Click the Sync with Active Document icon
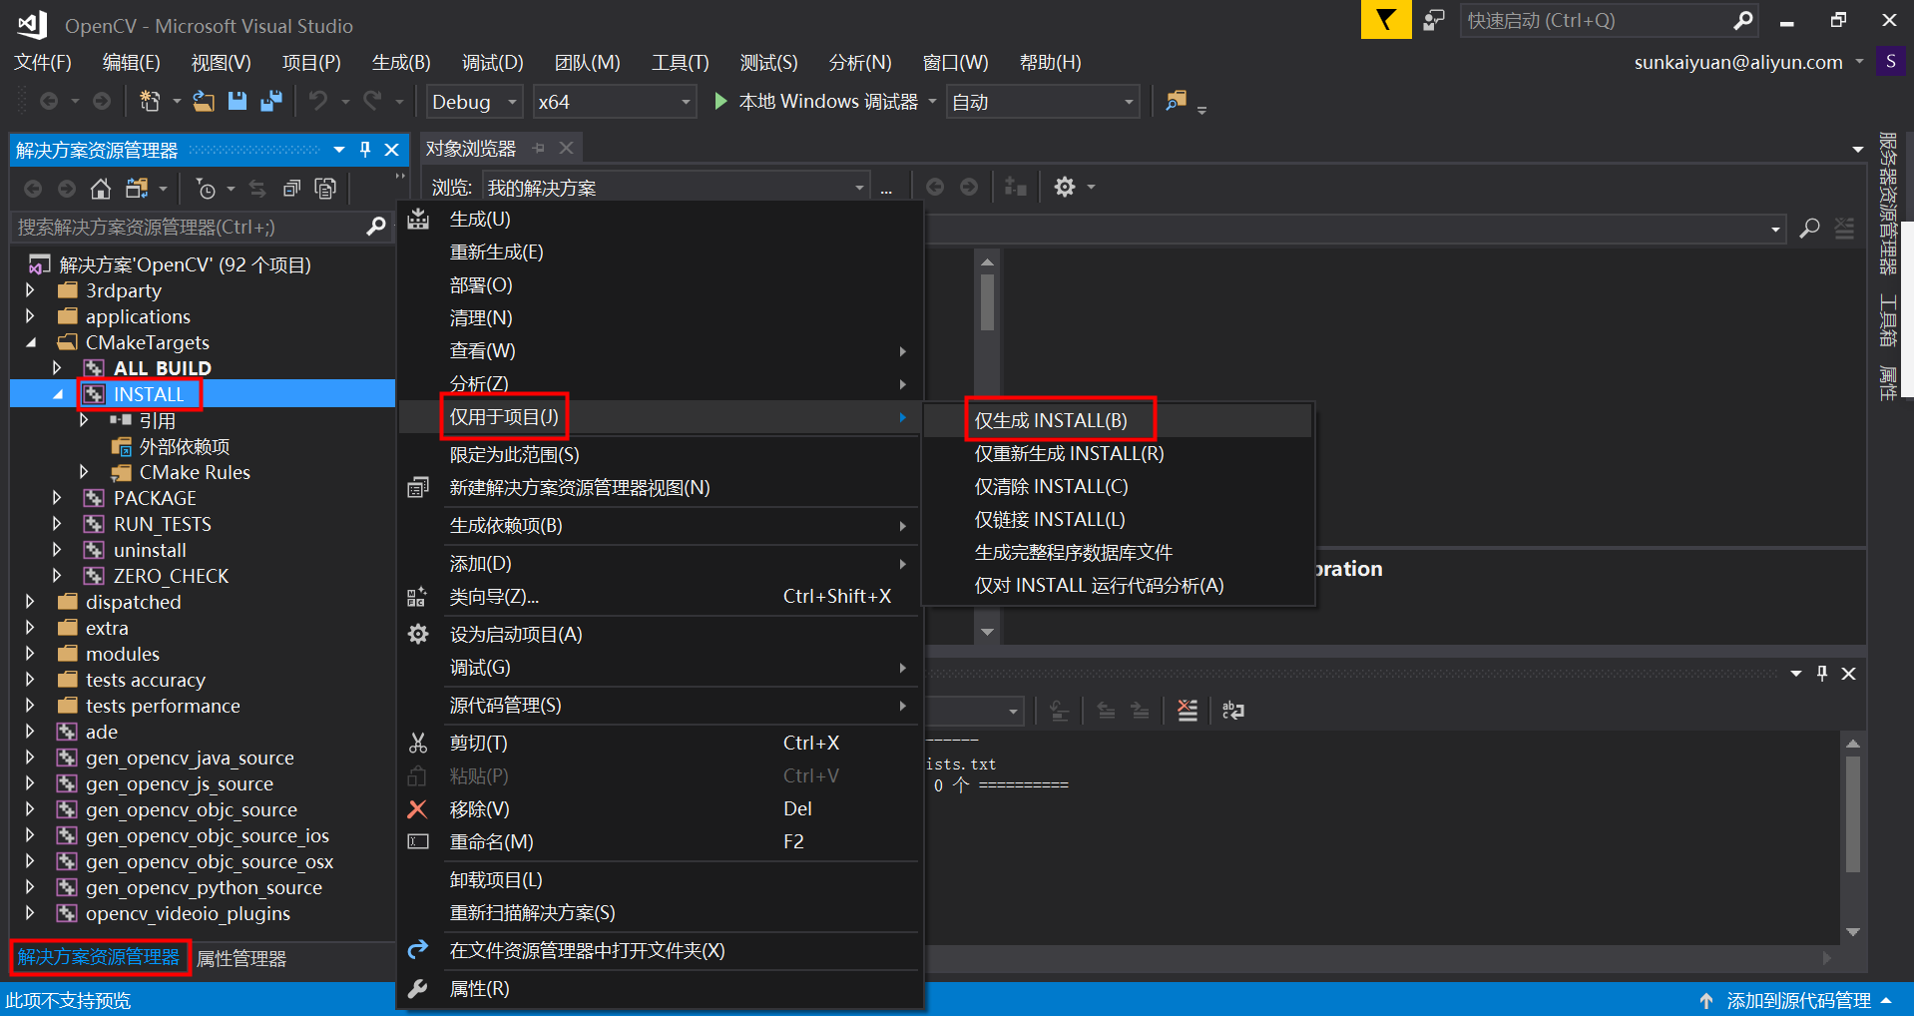Viewport: 1914px width, 1016px height. 257,188
